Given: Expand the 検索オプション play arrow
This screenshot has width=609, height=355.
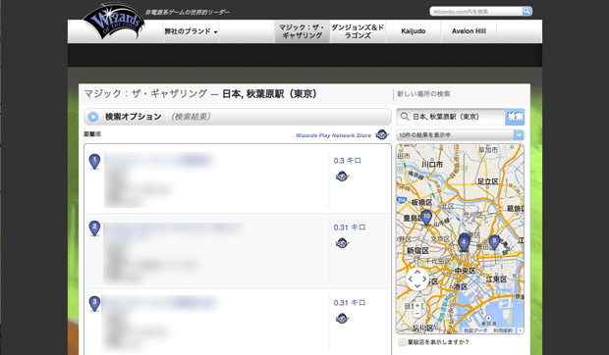Looking at the screenshot, I should pyautogui.click(x=93, y=117).
